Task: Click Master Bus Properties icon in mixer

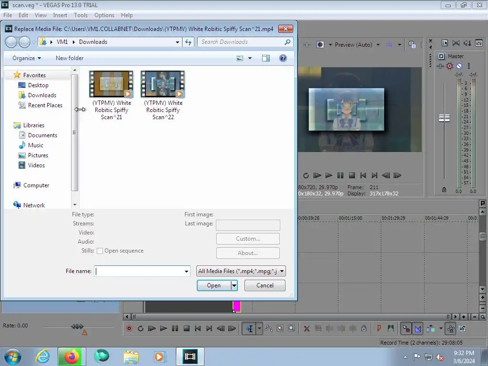Action: coord(445,43)
